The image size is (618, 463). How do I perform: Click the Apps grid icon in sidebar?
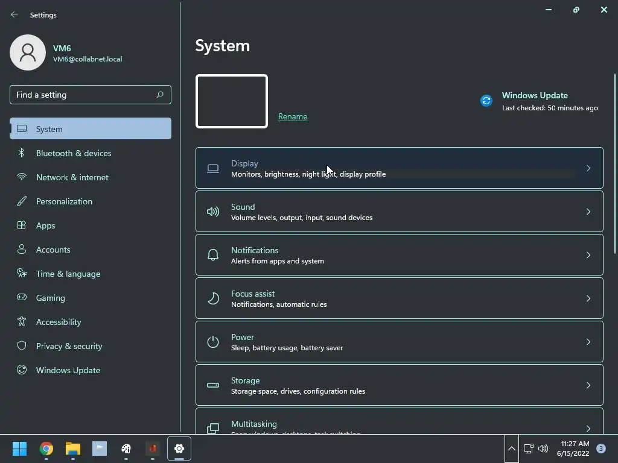pos(22,225)
